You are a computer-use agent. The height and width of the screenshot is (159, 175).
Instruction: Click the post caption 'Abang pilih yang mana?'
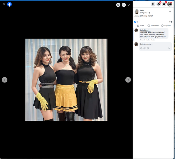[143, 16]
